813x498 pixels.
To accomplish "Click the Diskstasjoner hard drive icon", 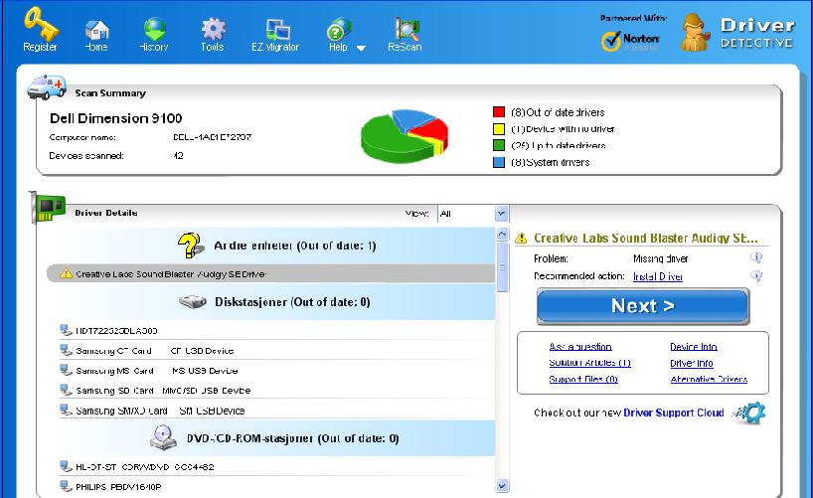I will pos(193,302).
